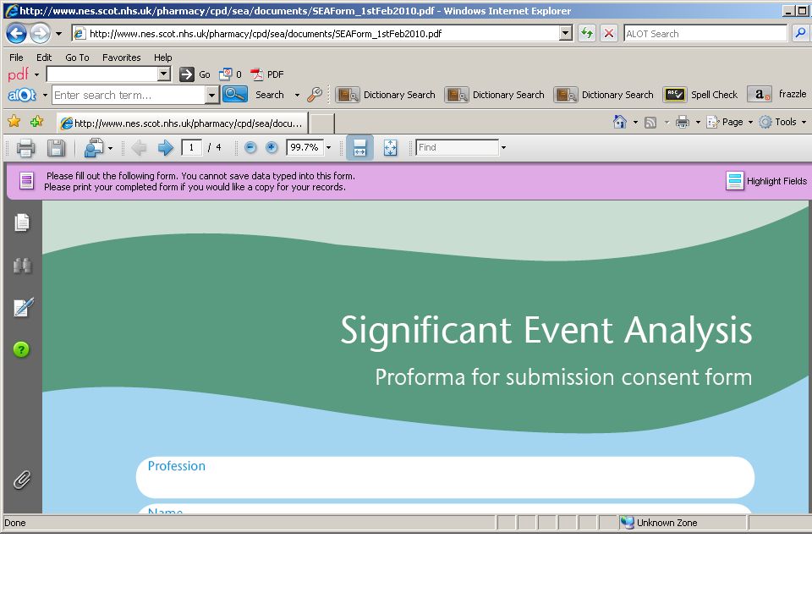Viewport: 812px width, 609px height.
Task: Click the third Dictionary Search icon
Action: click(x=566, y=95)
